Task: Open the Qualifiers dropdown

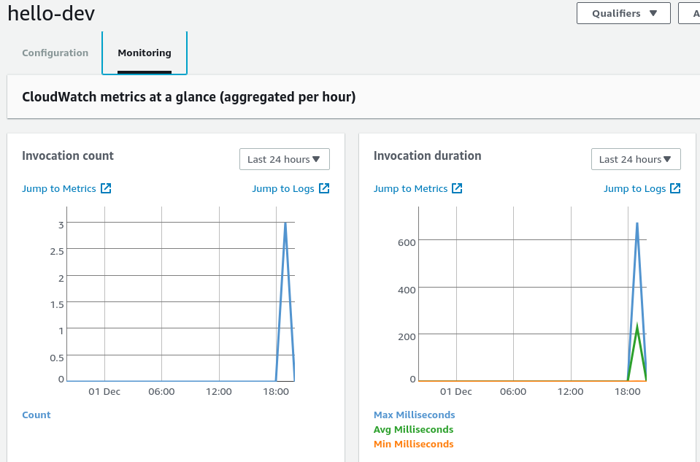Action: pyautogui.click(x=623, y=13)
